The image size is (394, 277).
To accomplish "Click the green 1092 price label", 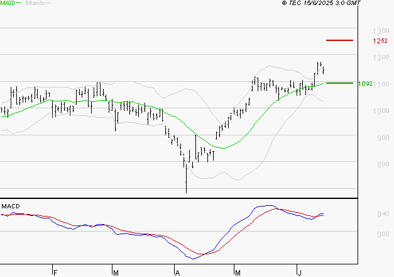I will [364, 84].
